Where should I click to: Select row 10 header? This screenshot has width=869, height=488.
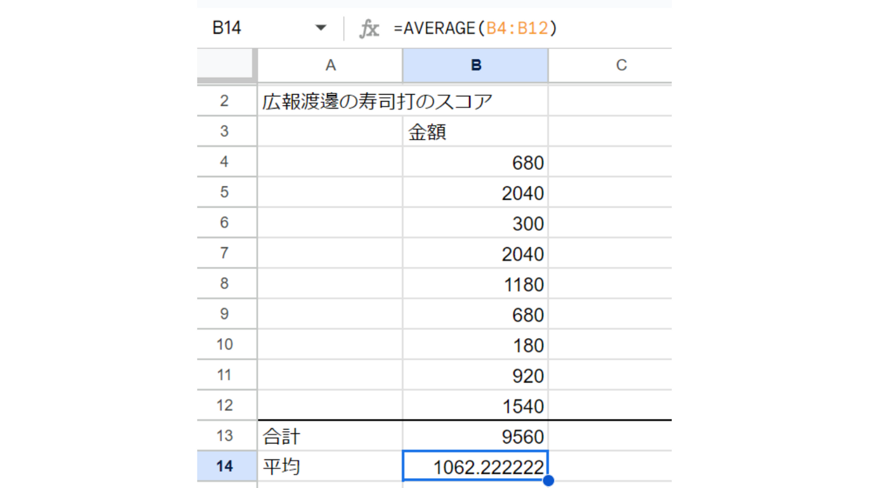click(x=224, y=344)
